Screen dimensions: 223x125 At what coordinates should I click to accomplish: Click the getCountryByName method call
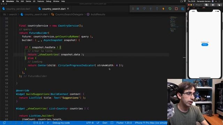click(67, 36)
